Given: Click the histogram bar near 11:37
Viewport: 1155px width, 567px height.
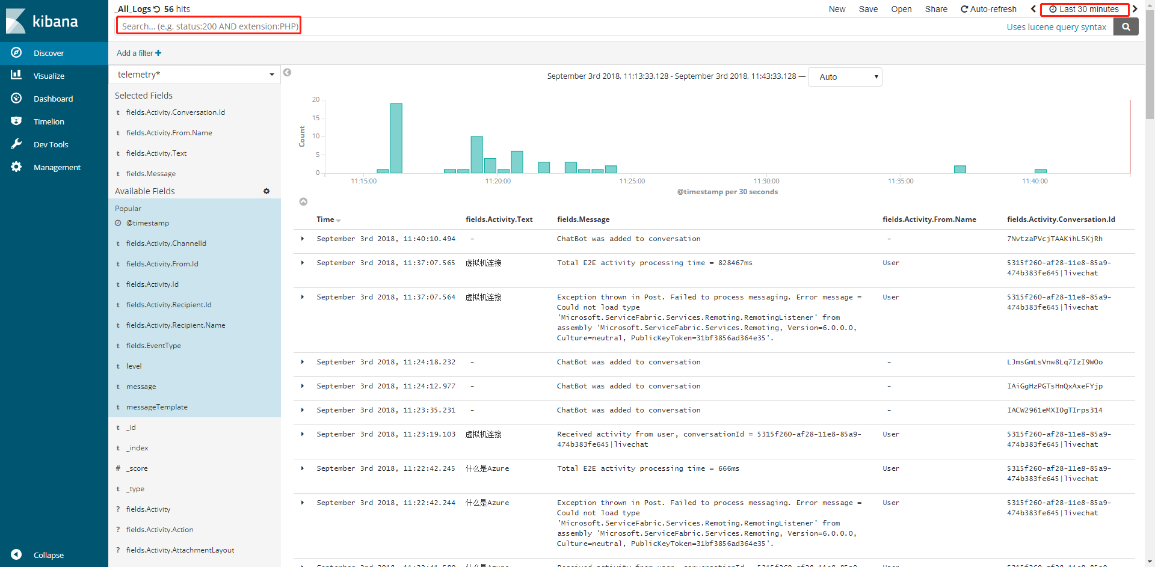Looking at the screenshot, I should [959, 170].
